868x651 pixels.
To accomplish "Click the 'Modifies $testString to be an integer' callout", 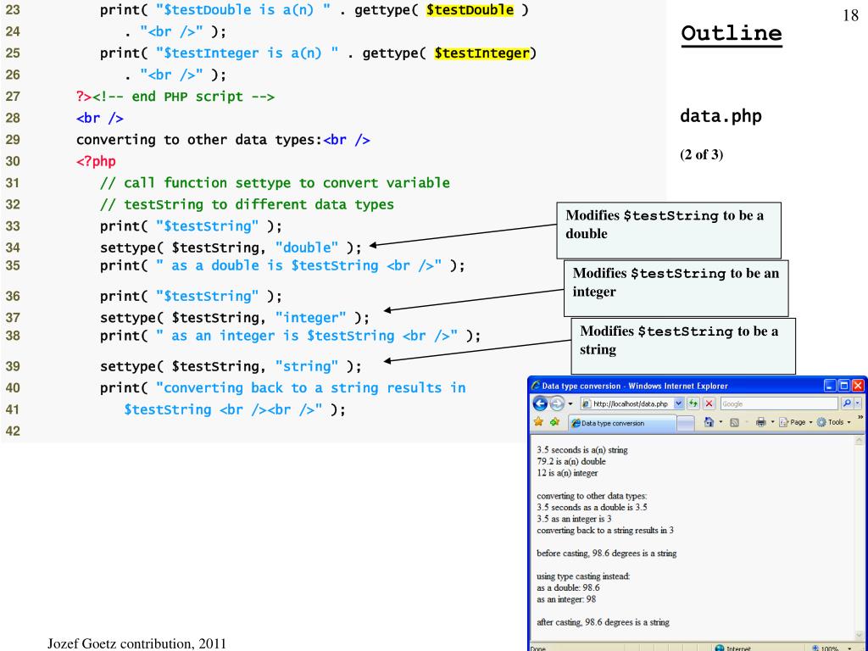I will coord(676,288).
